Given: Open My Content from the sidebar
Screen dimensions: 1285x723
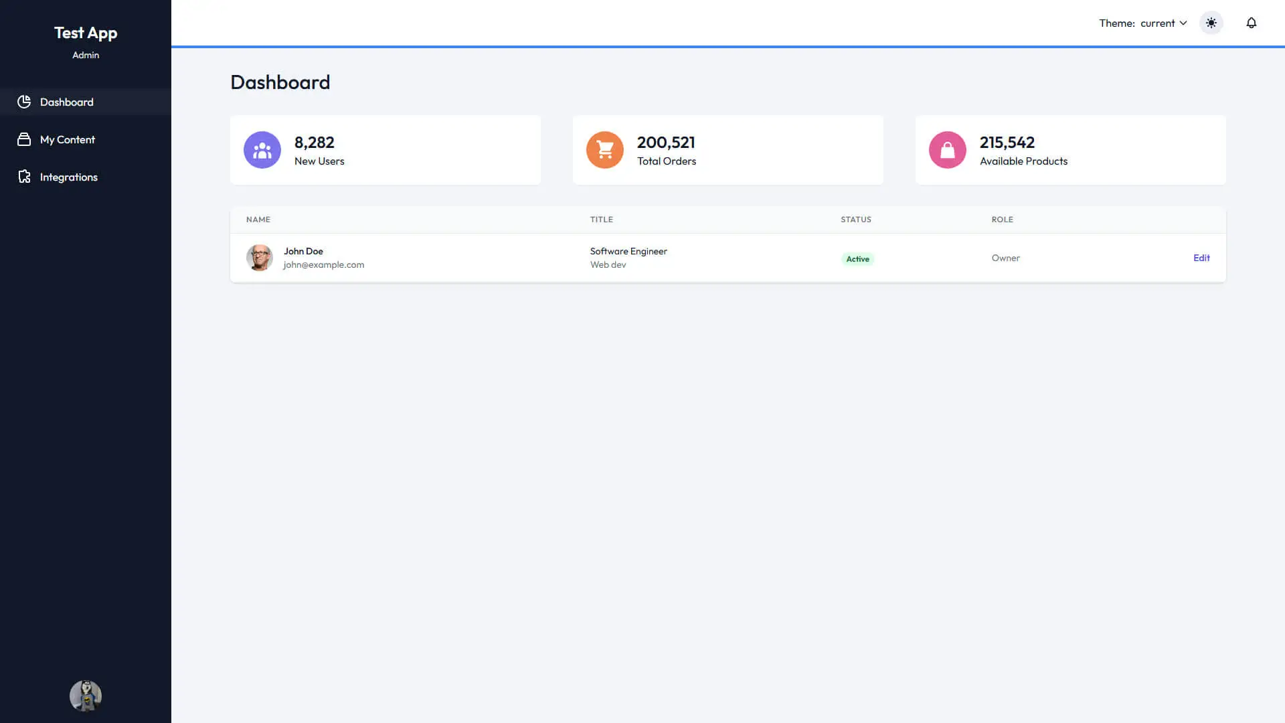Looking at the screenshot, I should [67, 139].
